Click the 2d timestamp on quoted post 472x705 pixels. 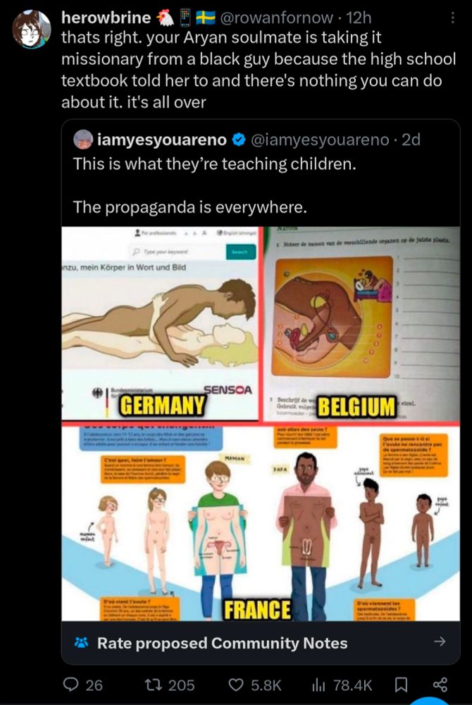(411, 140)
